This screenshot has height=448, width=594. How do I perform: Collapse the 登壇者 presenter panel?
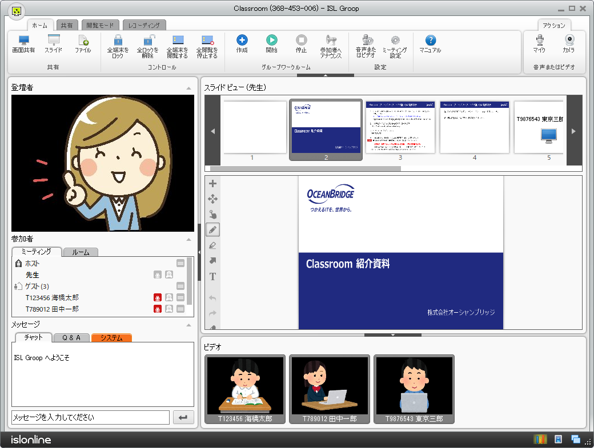188,88
